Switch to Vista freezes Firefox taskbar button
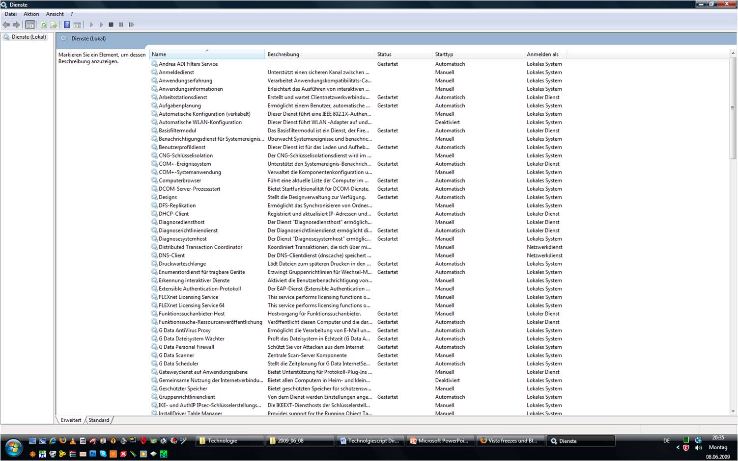 (x=511, y=441)
